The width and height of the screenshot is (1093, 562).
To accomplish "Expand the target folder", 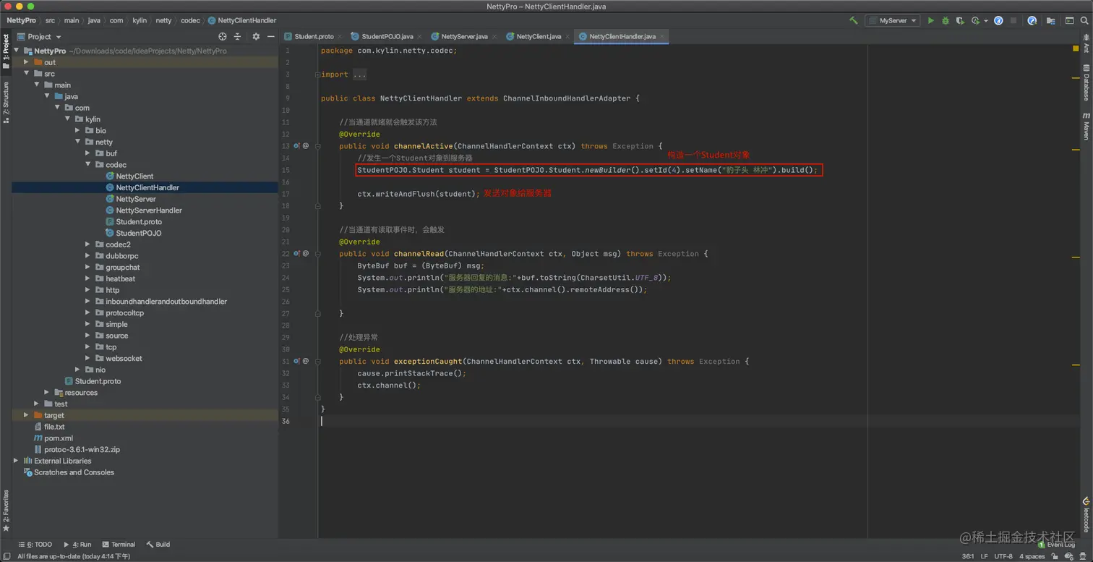I will pyautogui.click(x=26, y=415).
